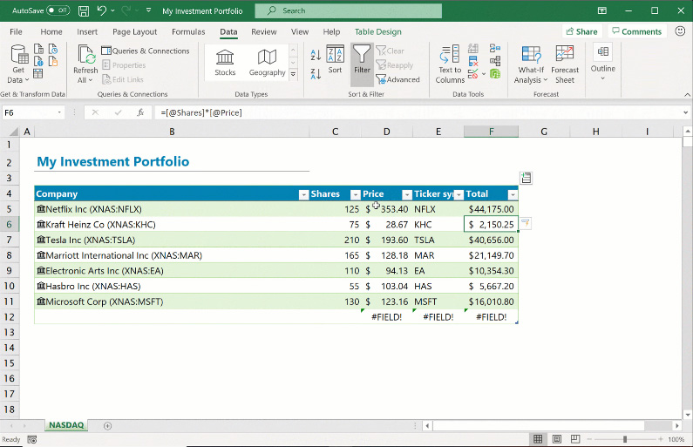The width and height of the screenshot is (693, 447).
Task: Select the Tesla Inc (XNAS:TSLA) cell
Action: (x=172, y=240)
